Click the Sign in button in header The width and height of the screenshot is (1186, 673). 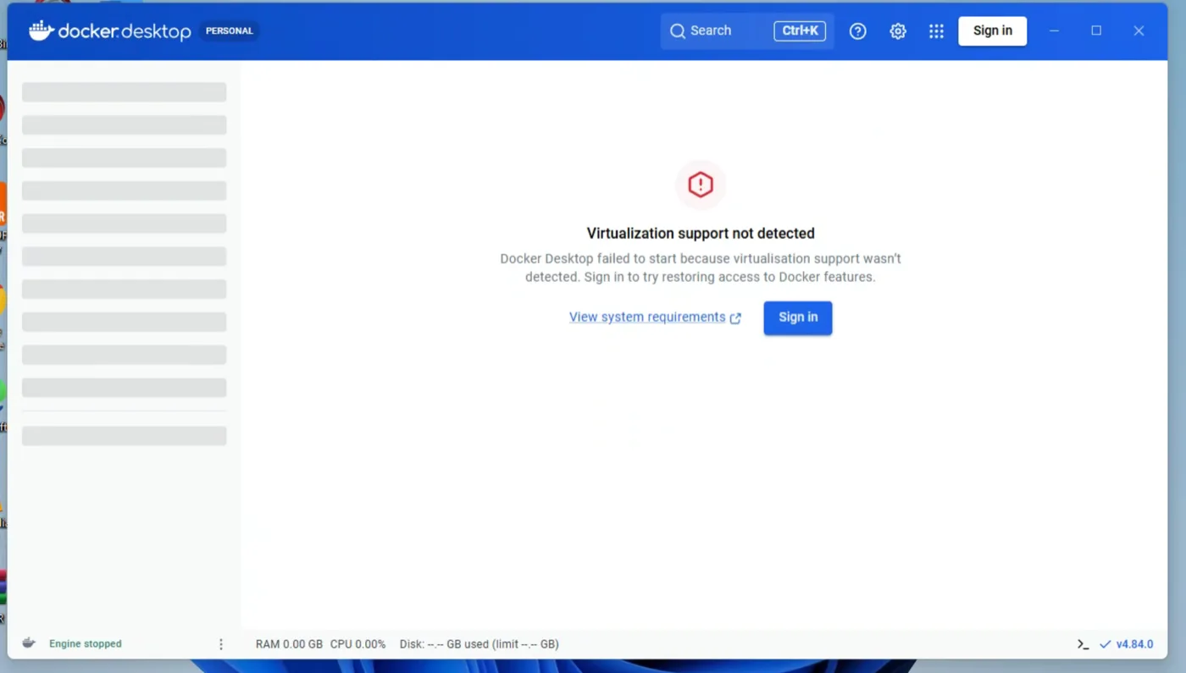(x=992, y=30)
